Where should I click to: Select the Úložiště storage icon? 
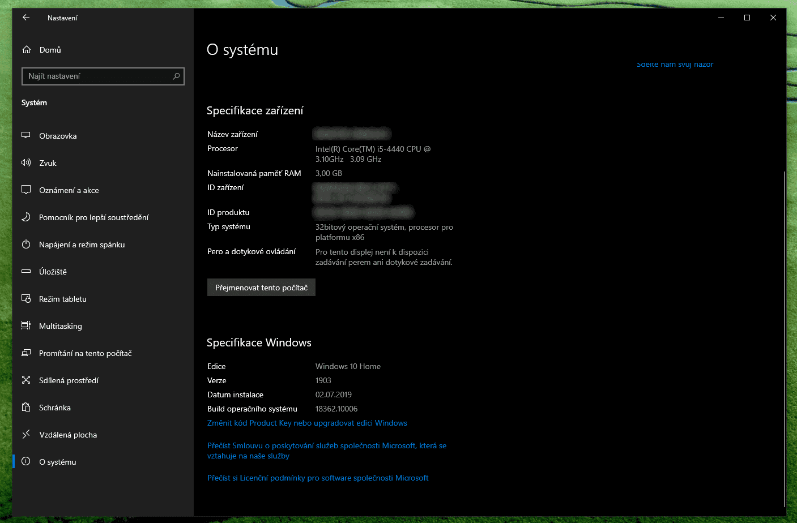(26, 271)
